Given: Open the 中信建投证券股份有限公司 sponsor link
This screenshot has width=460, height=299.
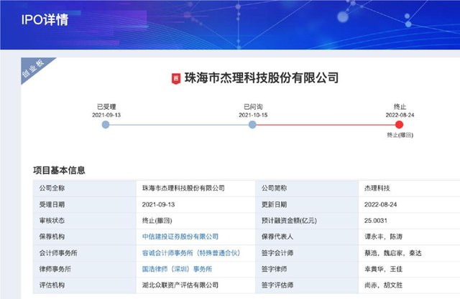Looking at the screenshot, I should pyautogui.click(x=180, y=237).
